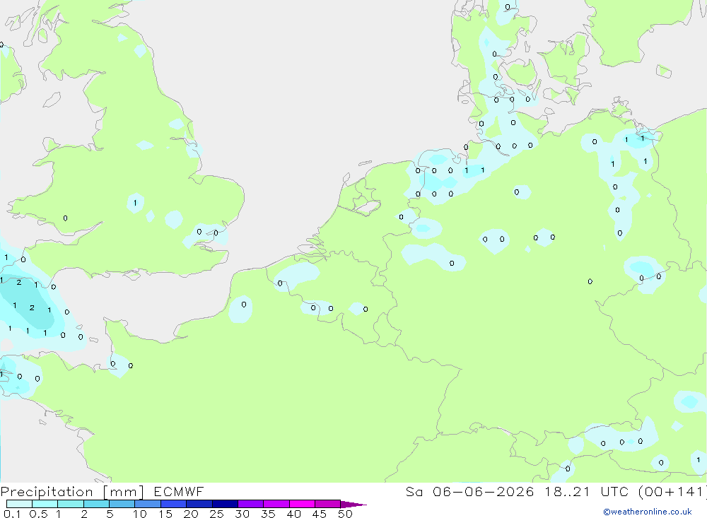The height and width of the screenshot is (518, 707).
Task: Select the 2–5 mm legend color box
Action: click(x=96, y=504)
